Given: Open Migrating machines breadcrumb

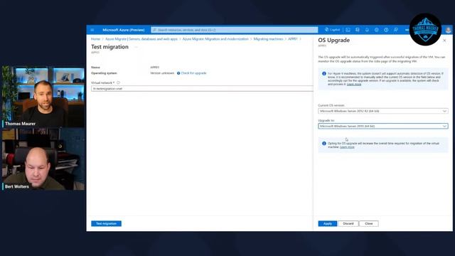Looking at the screenshot, I should [x=268, y=39].
